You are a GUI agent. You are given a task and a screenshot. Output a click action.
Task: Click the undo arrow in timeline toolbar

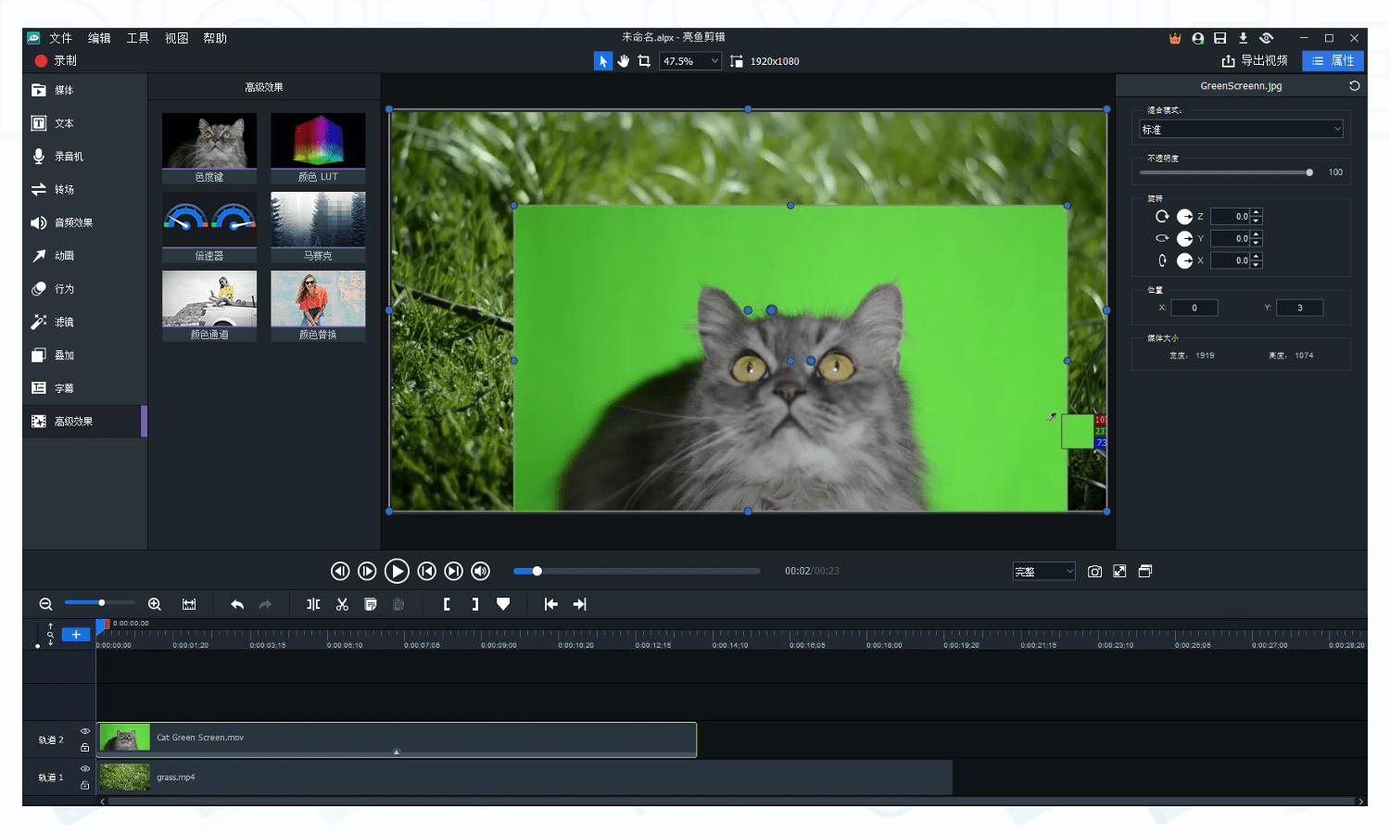click(x=237, y=604)
